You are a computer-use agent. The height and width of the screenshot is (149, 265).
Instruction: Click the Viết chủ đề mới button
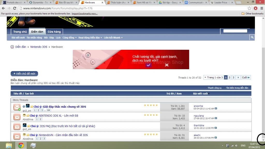[24, 74]
